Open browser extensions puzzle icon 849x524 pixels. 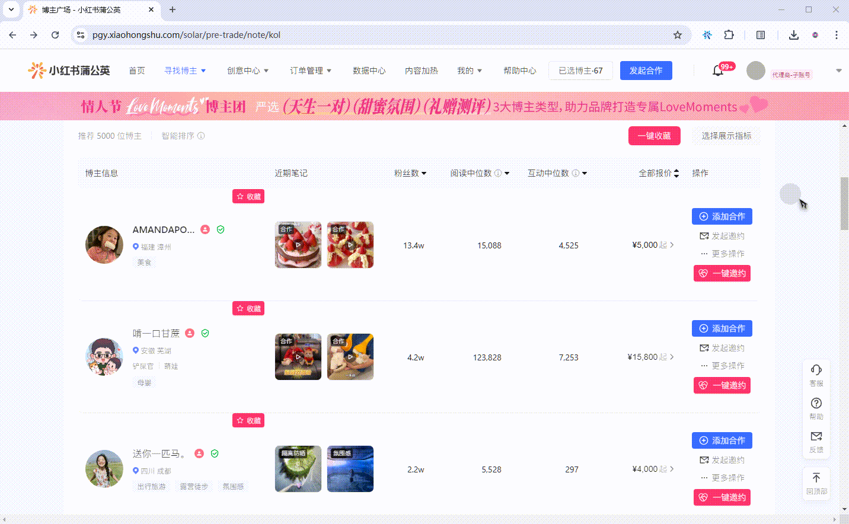(x=729, y=35)
